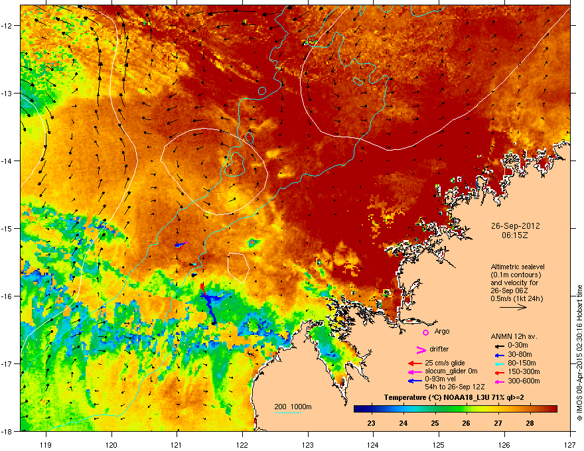Click longitude label 121 on x-axis

[x=177, y=444]
